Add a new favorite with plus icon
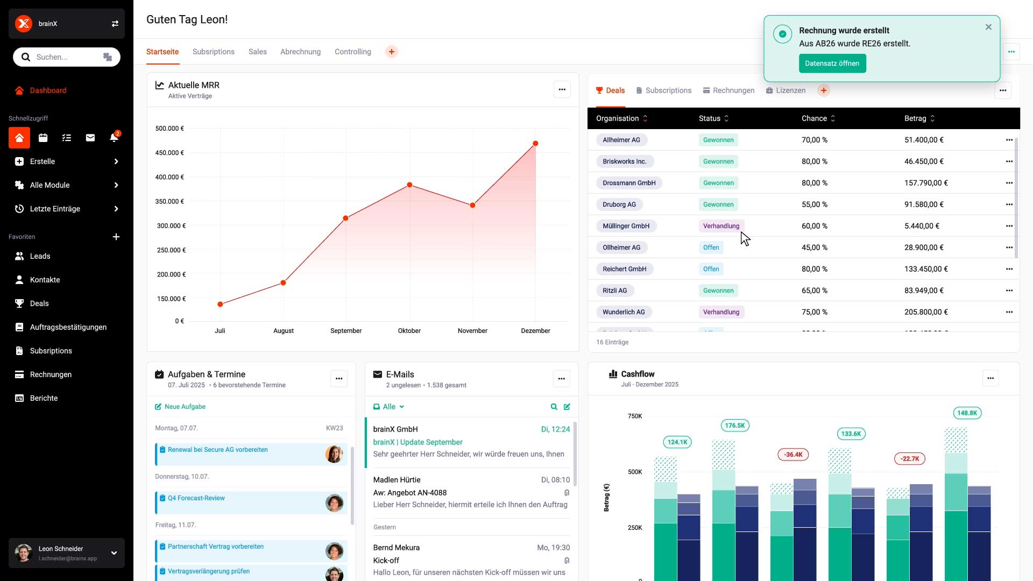This screenshot has height=581, width=1033. pos(116,237)
